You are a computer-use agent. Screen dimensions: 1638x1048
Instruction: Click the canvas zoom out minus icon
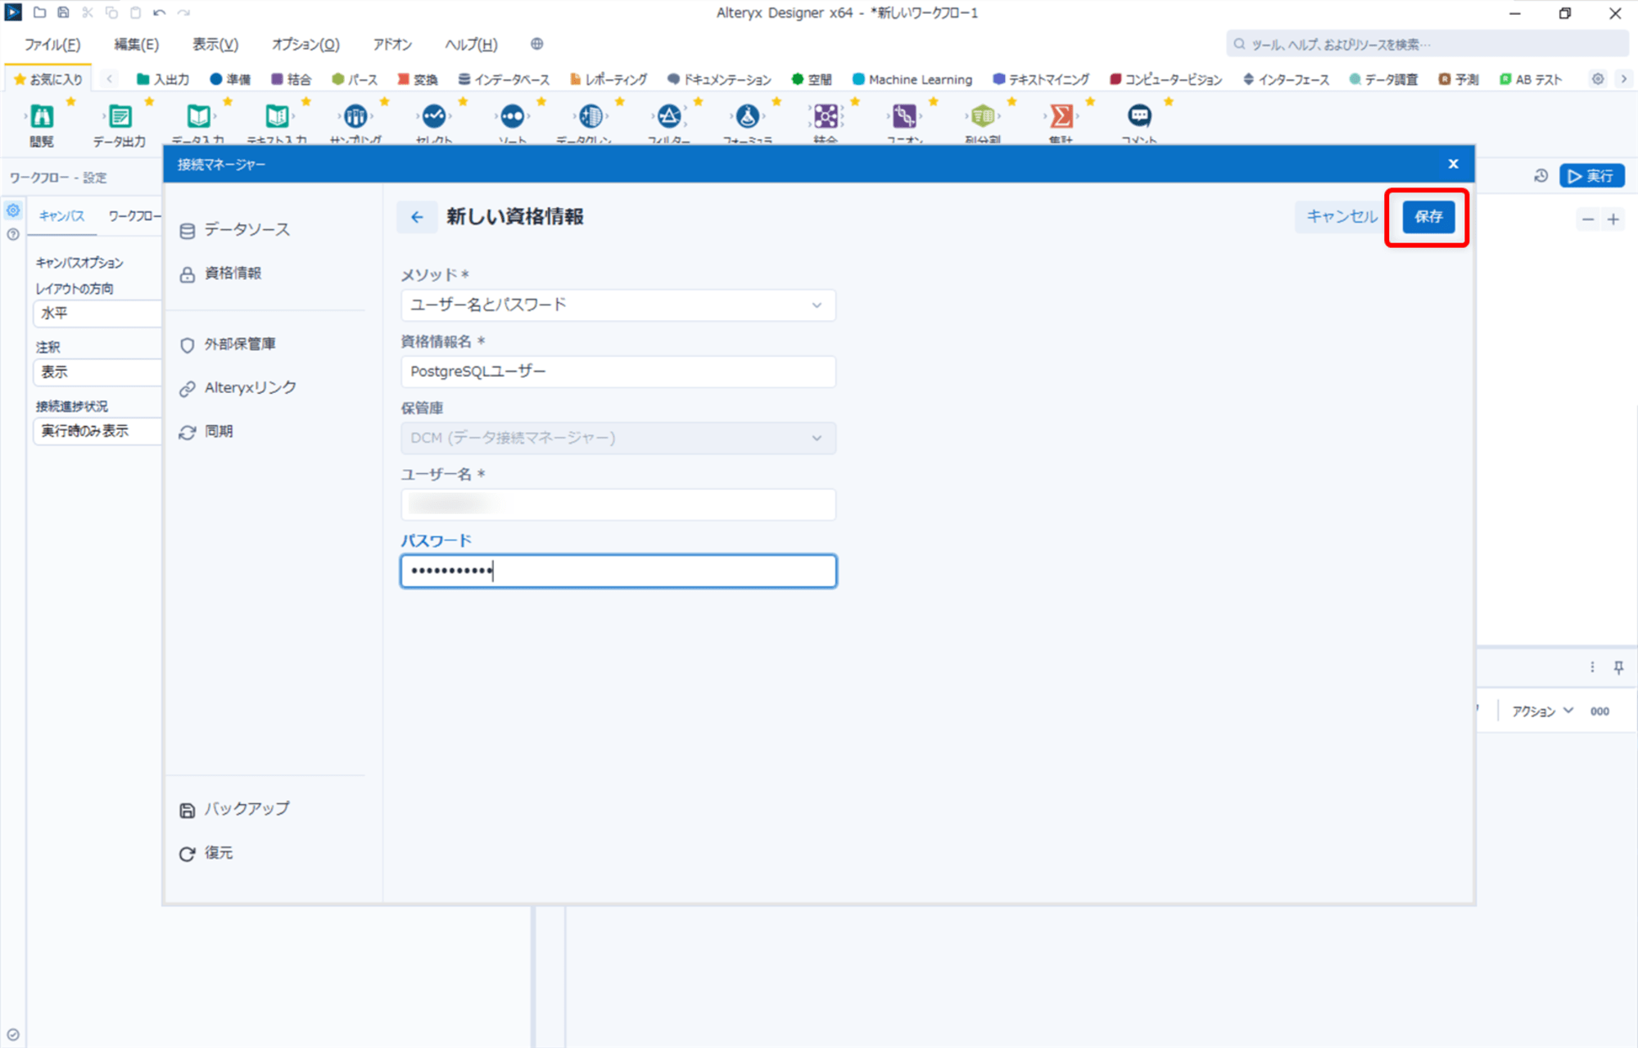tap(1588, 219)
